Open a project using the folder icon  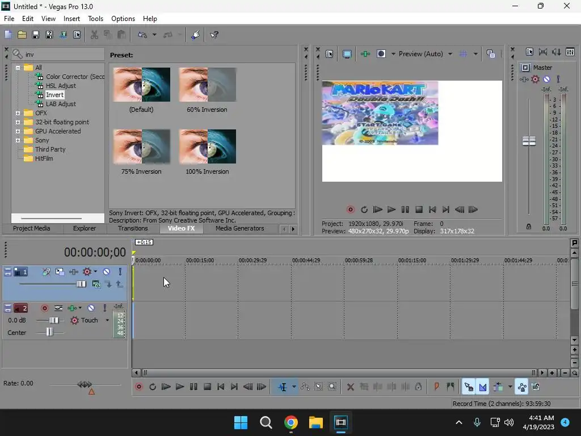click(x=22, y=35)
